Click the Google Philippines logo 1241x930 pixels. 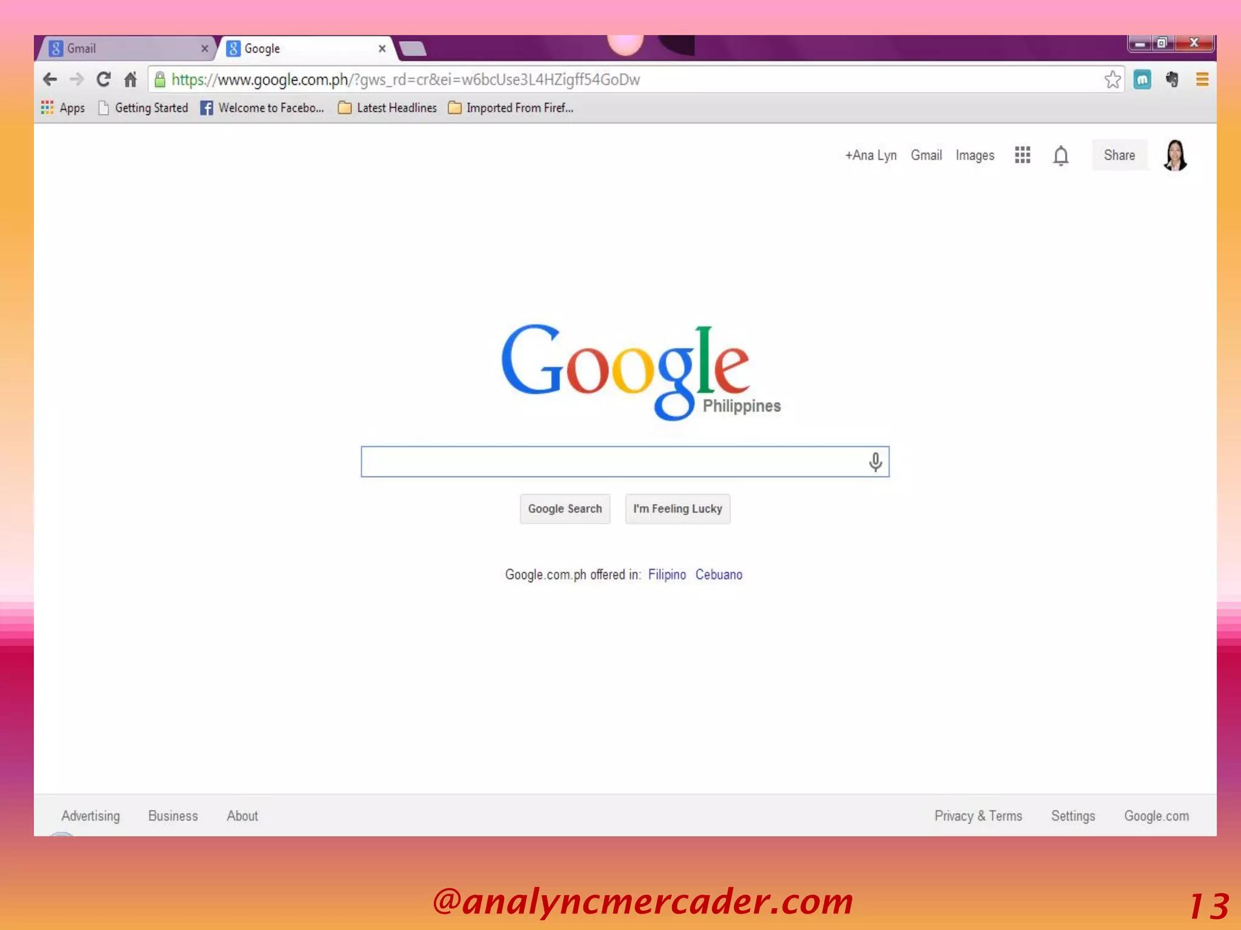(x=640, y=371)
